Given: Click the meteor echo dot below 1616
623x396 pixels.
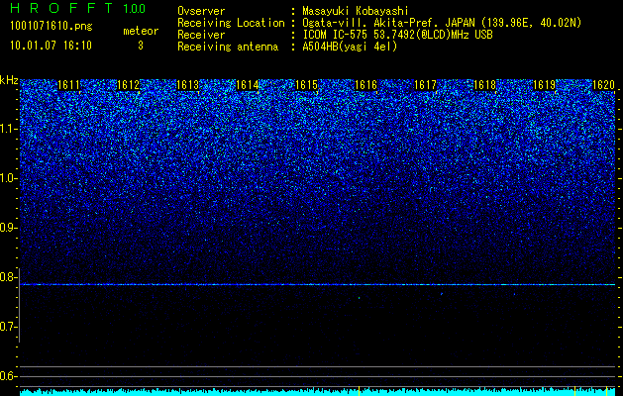Looking at the screenshot, I should point(359,297).
